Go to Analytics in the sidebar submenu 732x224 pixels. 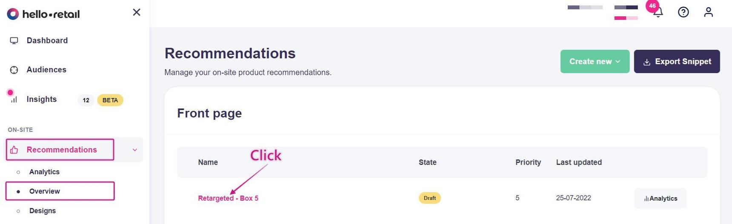click(x=44, y=172)
